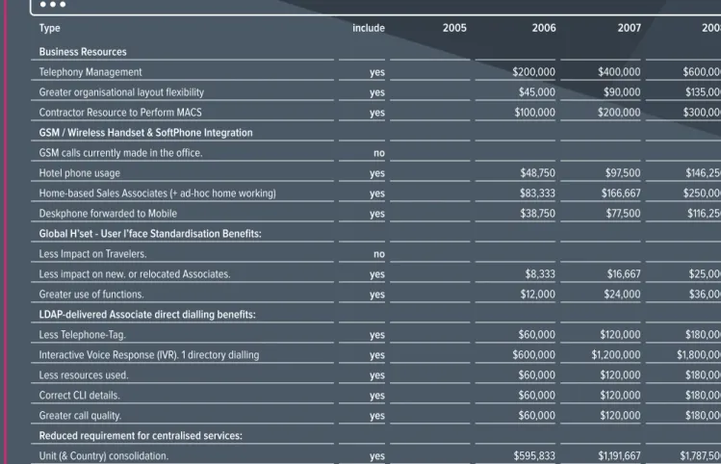
Task: Select 'Deskphone forwarded to Mobile' row label
Action: 108,214
